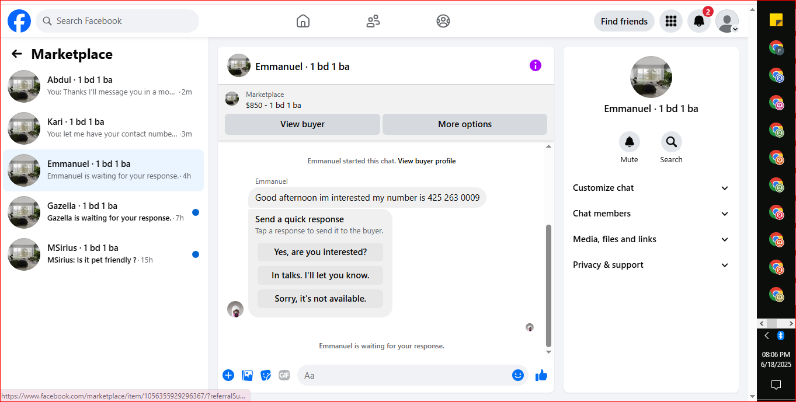Click the chat scroll-down arrow
The image size is (796, 402).
tap(548, 352)
